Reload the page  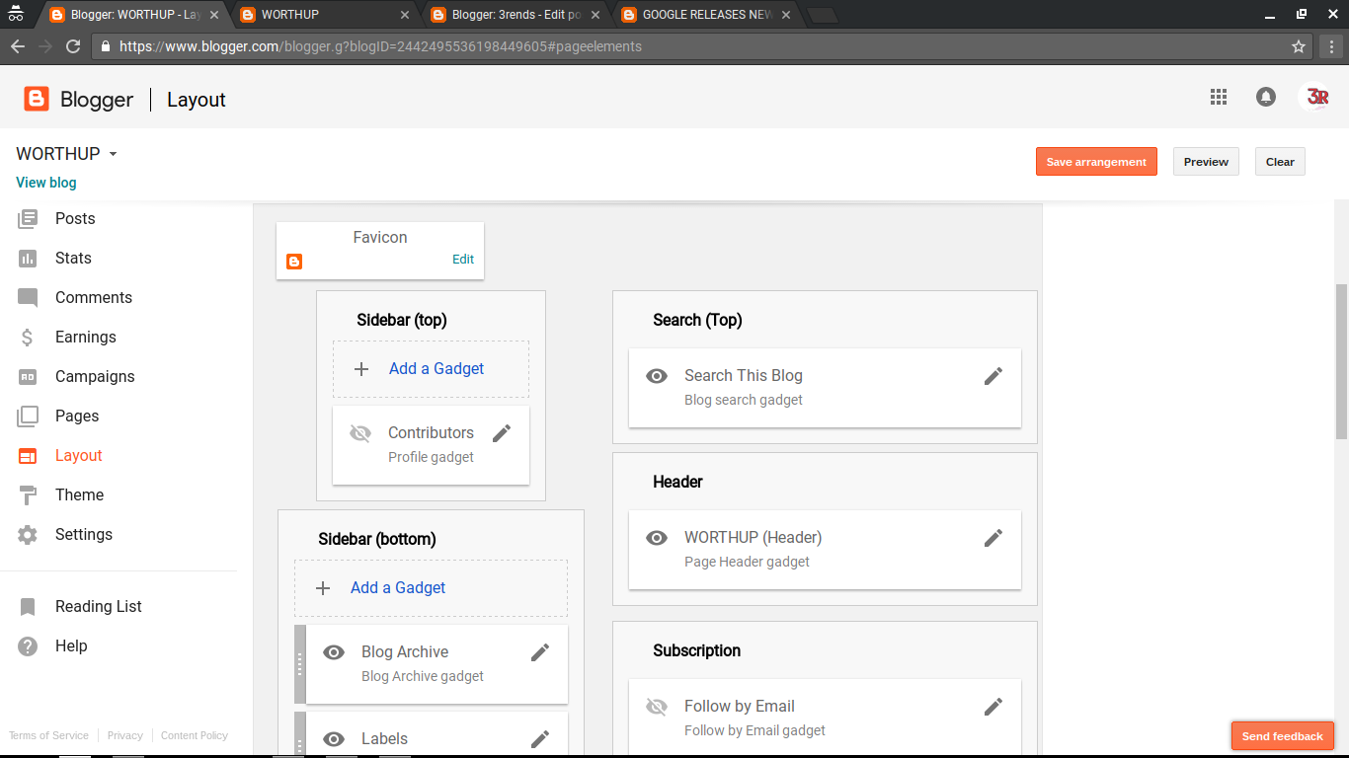[73, 46]
